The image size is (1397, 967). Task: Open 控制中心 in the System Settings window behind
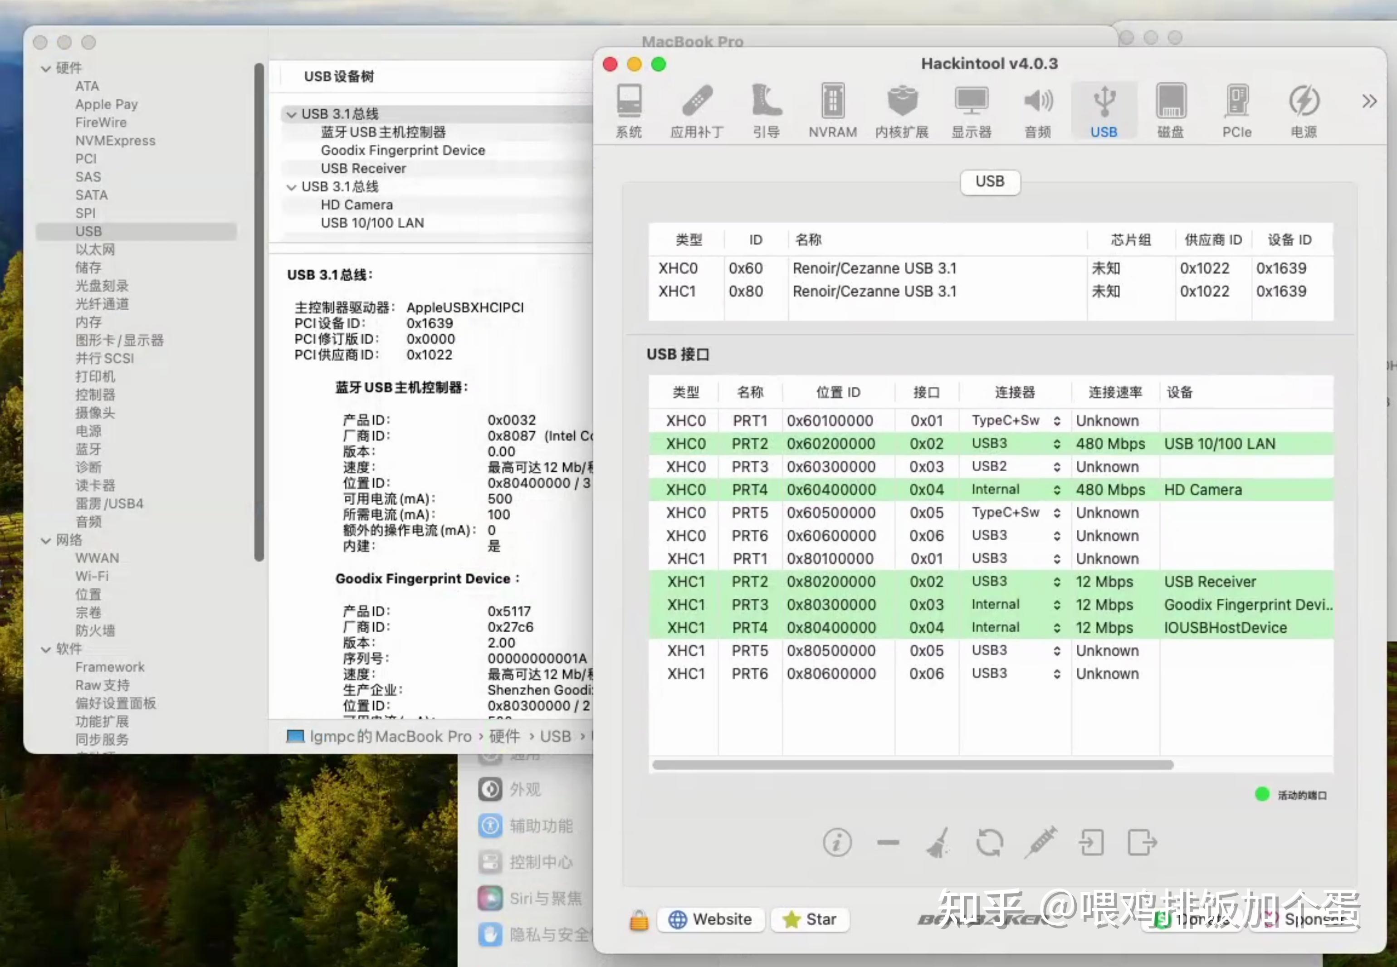[526, 862]
